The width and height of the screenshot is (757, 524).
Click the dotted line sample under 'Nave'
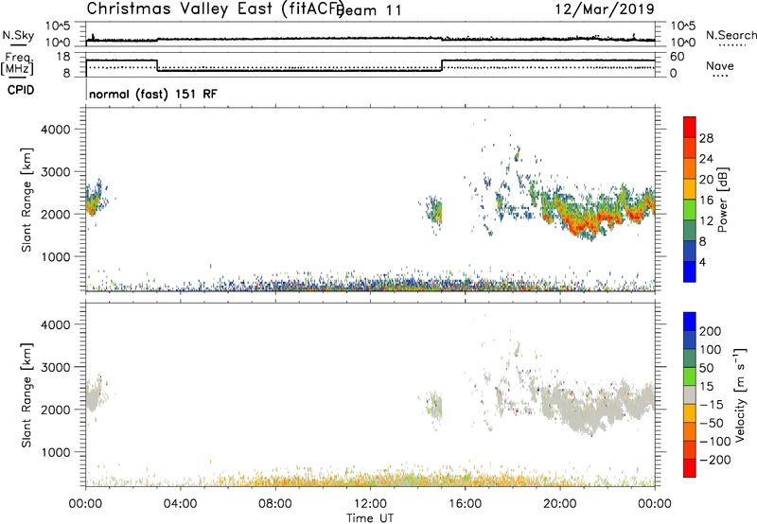click(x=720, y=77)
